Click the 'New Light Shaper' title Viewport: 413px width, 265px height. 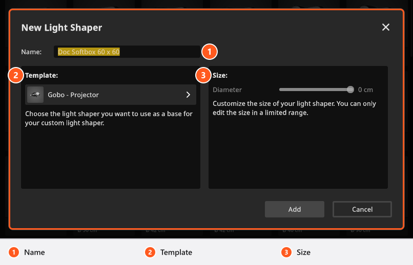pos(61,28)
